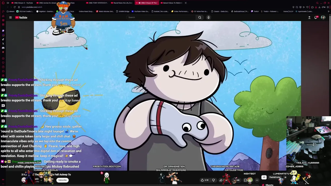Image resolution: width=331 pixels, height=186 pixels.
Task: Open the stream bookmarks folder
Action: 11,11
